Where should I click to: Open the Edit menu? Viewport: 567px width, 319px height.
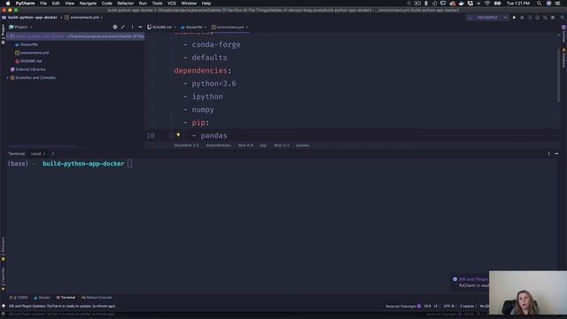coord(56,4)
